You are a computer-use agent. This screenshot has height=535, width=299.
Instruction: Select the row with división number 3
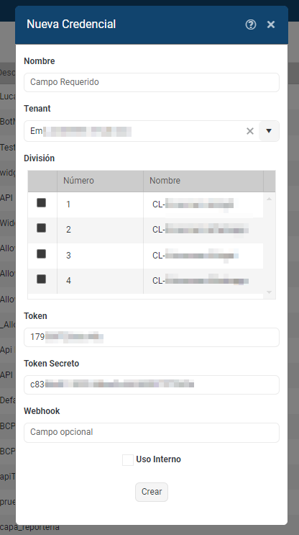click(x=145, y=256)
